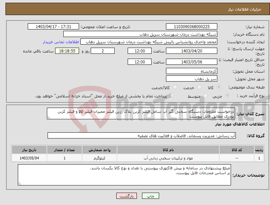Click the buyer organization name field
This screenshot has height=205, width=270.
pos(140,34)
